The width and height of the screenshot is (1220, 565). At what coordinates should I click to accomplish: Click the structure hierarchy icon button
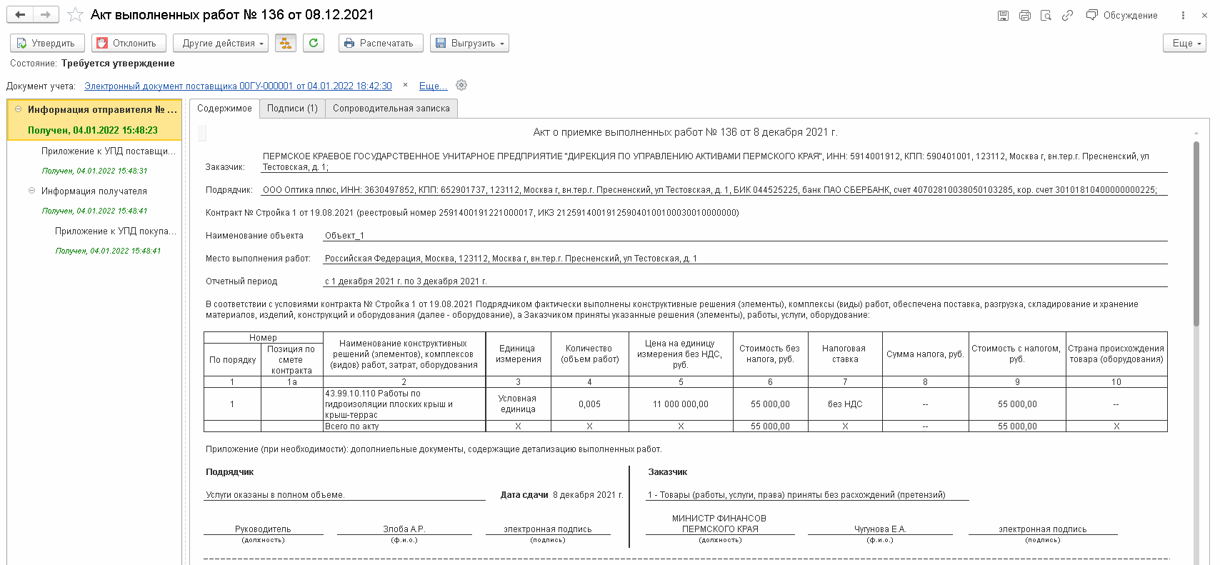285,43
